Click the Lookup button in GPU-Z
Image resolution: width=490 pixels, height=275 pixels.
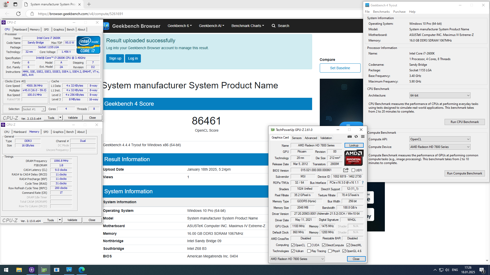point(354,145)
